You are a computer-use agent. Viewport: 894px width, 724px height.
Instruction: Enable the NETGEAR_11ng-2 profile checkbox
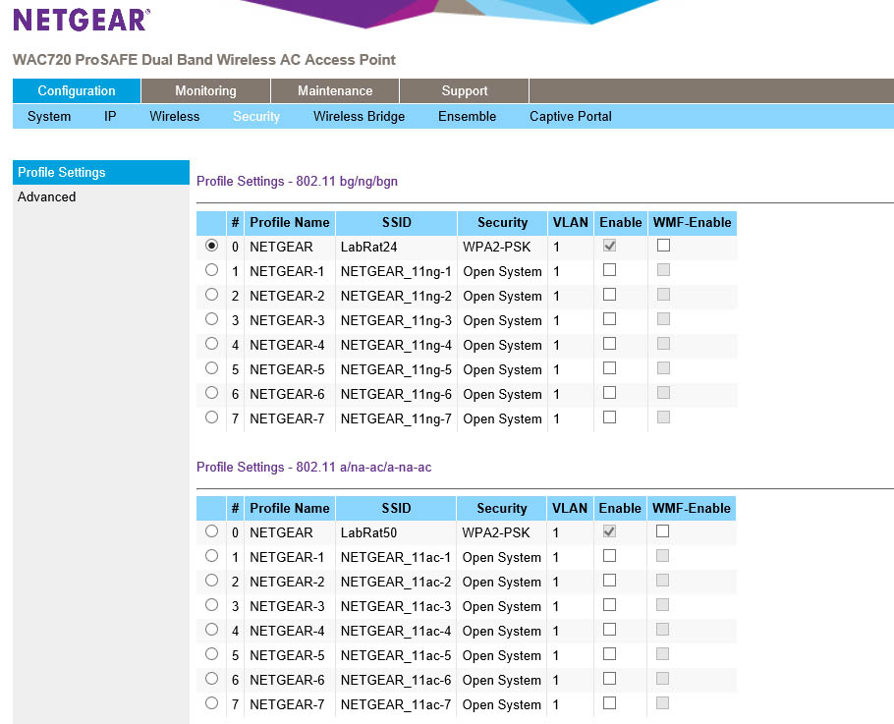tap(609, 294)
